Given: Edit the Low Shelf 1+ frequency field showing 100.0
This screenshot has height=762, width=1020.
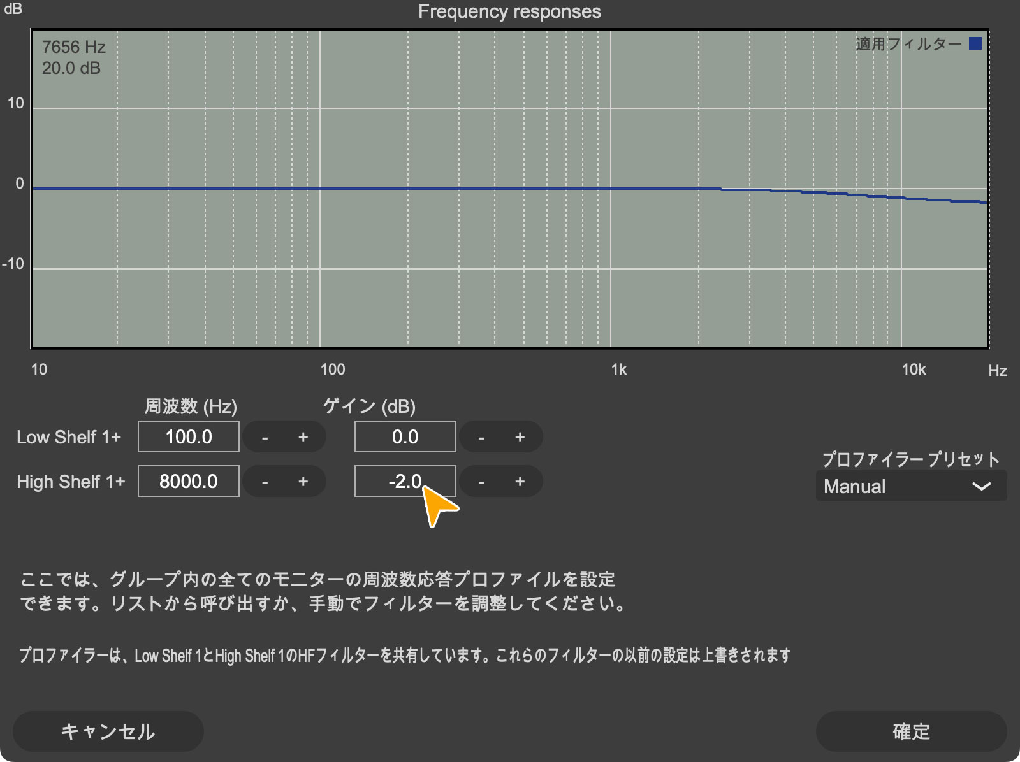Looking at the screenshot, I should click(x=188, y=437).
